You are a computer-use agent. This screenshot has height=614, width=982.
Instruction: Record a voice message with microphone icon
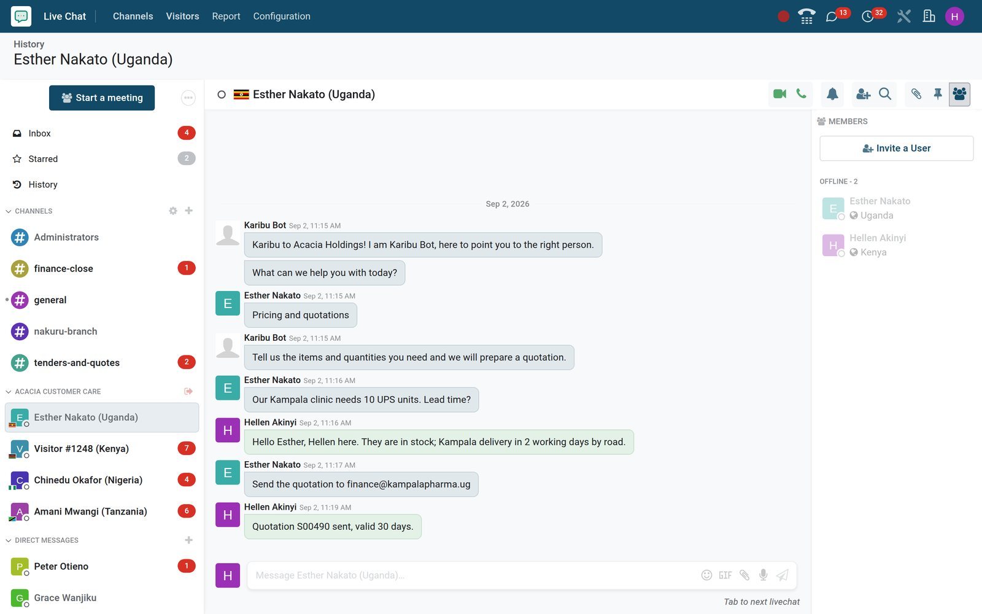pyautogui.click(x=763, y=575)
